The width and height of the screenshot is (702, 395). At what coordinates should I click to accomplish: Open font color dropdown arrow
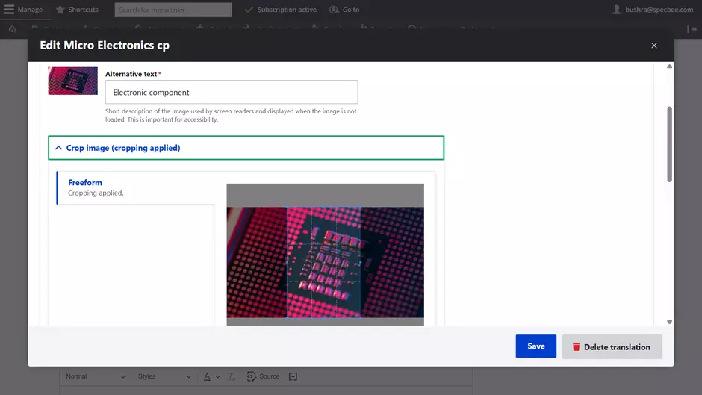[x=217, y=377]
